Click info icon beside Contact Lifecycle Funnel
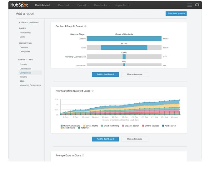The height and width of the screenshot is (169, 209). click(x=86, y=26)
